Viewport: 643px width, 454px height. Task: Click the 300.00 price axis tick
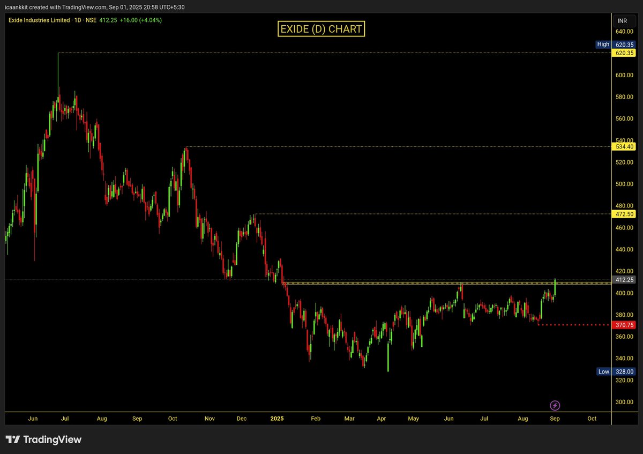pos(624,402)
